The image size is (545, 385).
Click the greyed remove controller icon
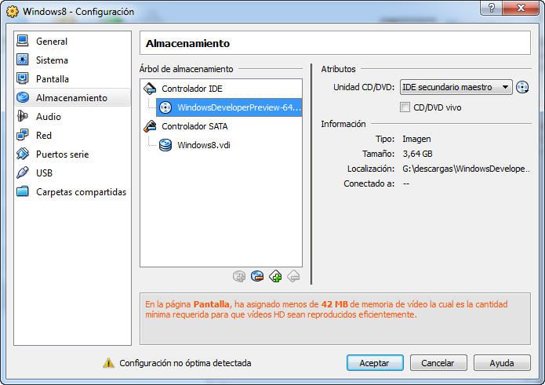pyautogui.click(x=294, y=277)
